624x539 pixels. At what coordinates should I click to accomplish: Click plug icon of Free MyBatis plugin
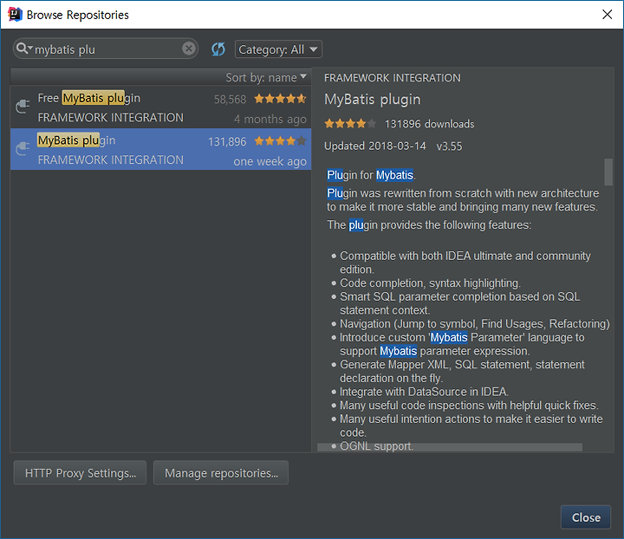click(23, 107)
